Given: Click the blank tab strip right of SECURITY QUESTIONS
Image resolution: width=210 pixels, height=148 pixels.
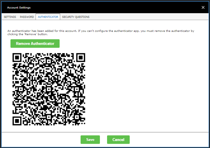Looking at the screenshot, I should click(149, 17).
